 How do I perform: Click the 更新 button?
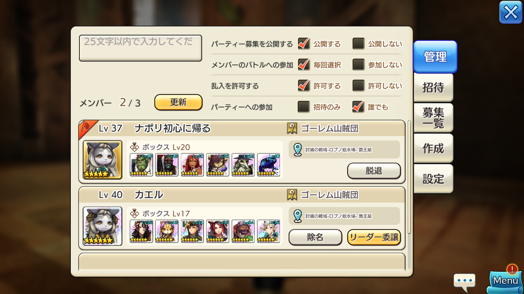coord(178,102)
